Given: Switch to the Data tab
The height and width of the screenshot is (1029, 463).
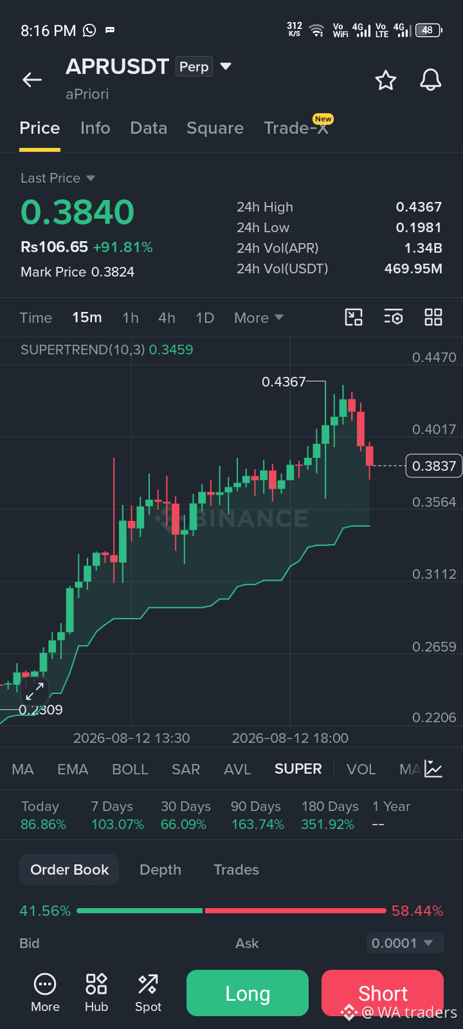Looking at the screenshot, I should pos(149,128).
